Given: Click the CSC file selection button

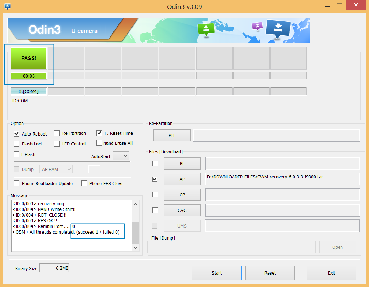Looking at the screenshot, I should [182, 210].
